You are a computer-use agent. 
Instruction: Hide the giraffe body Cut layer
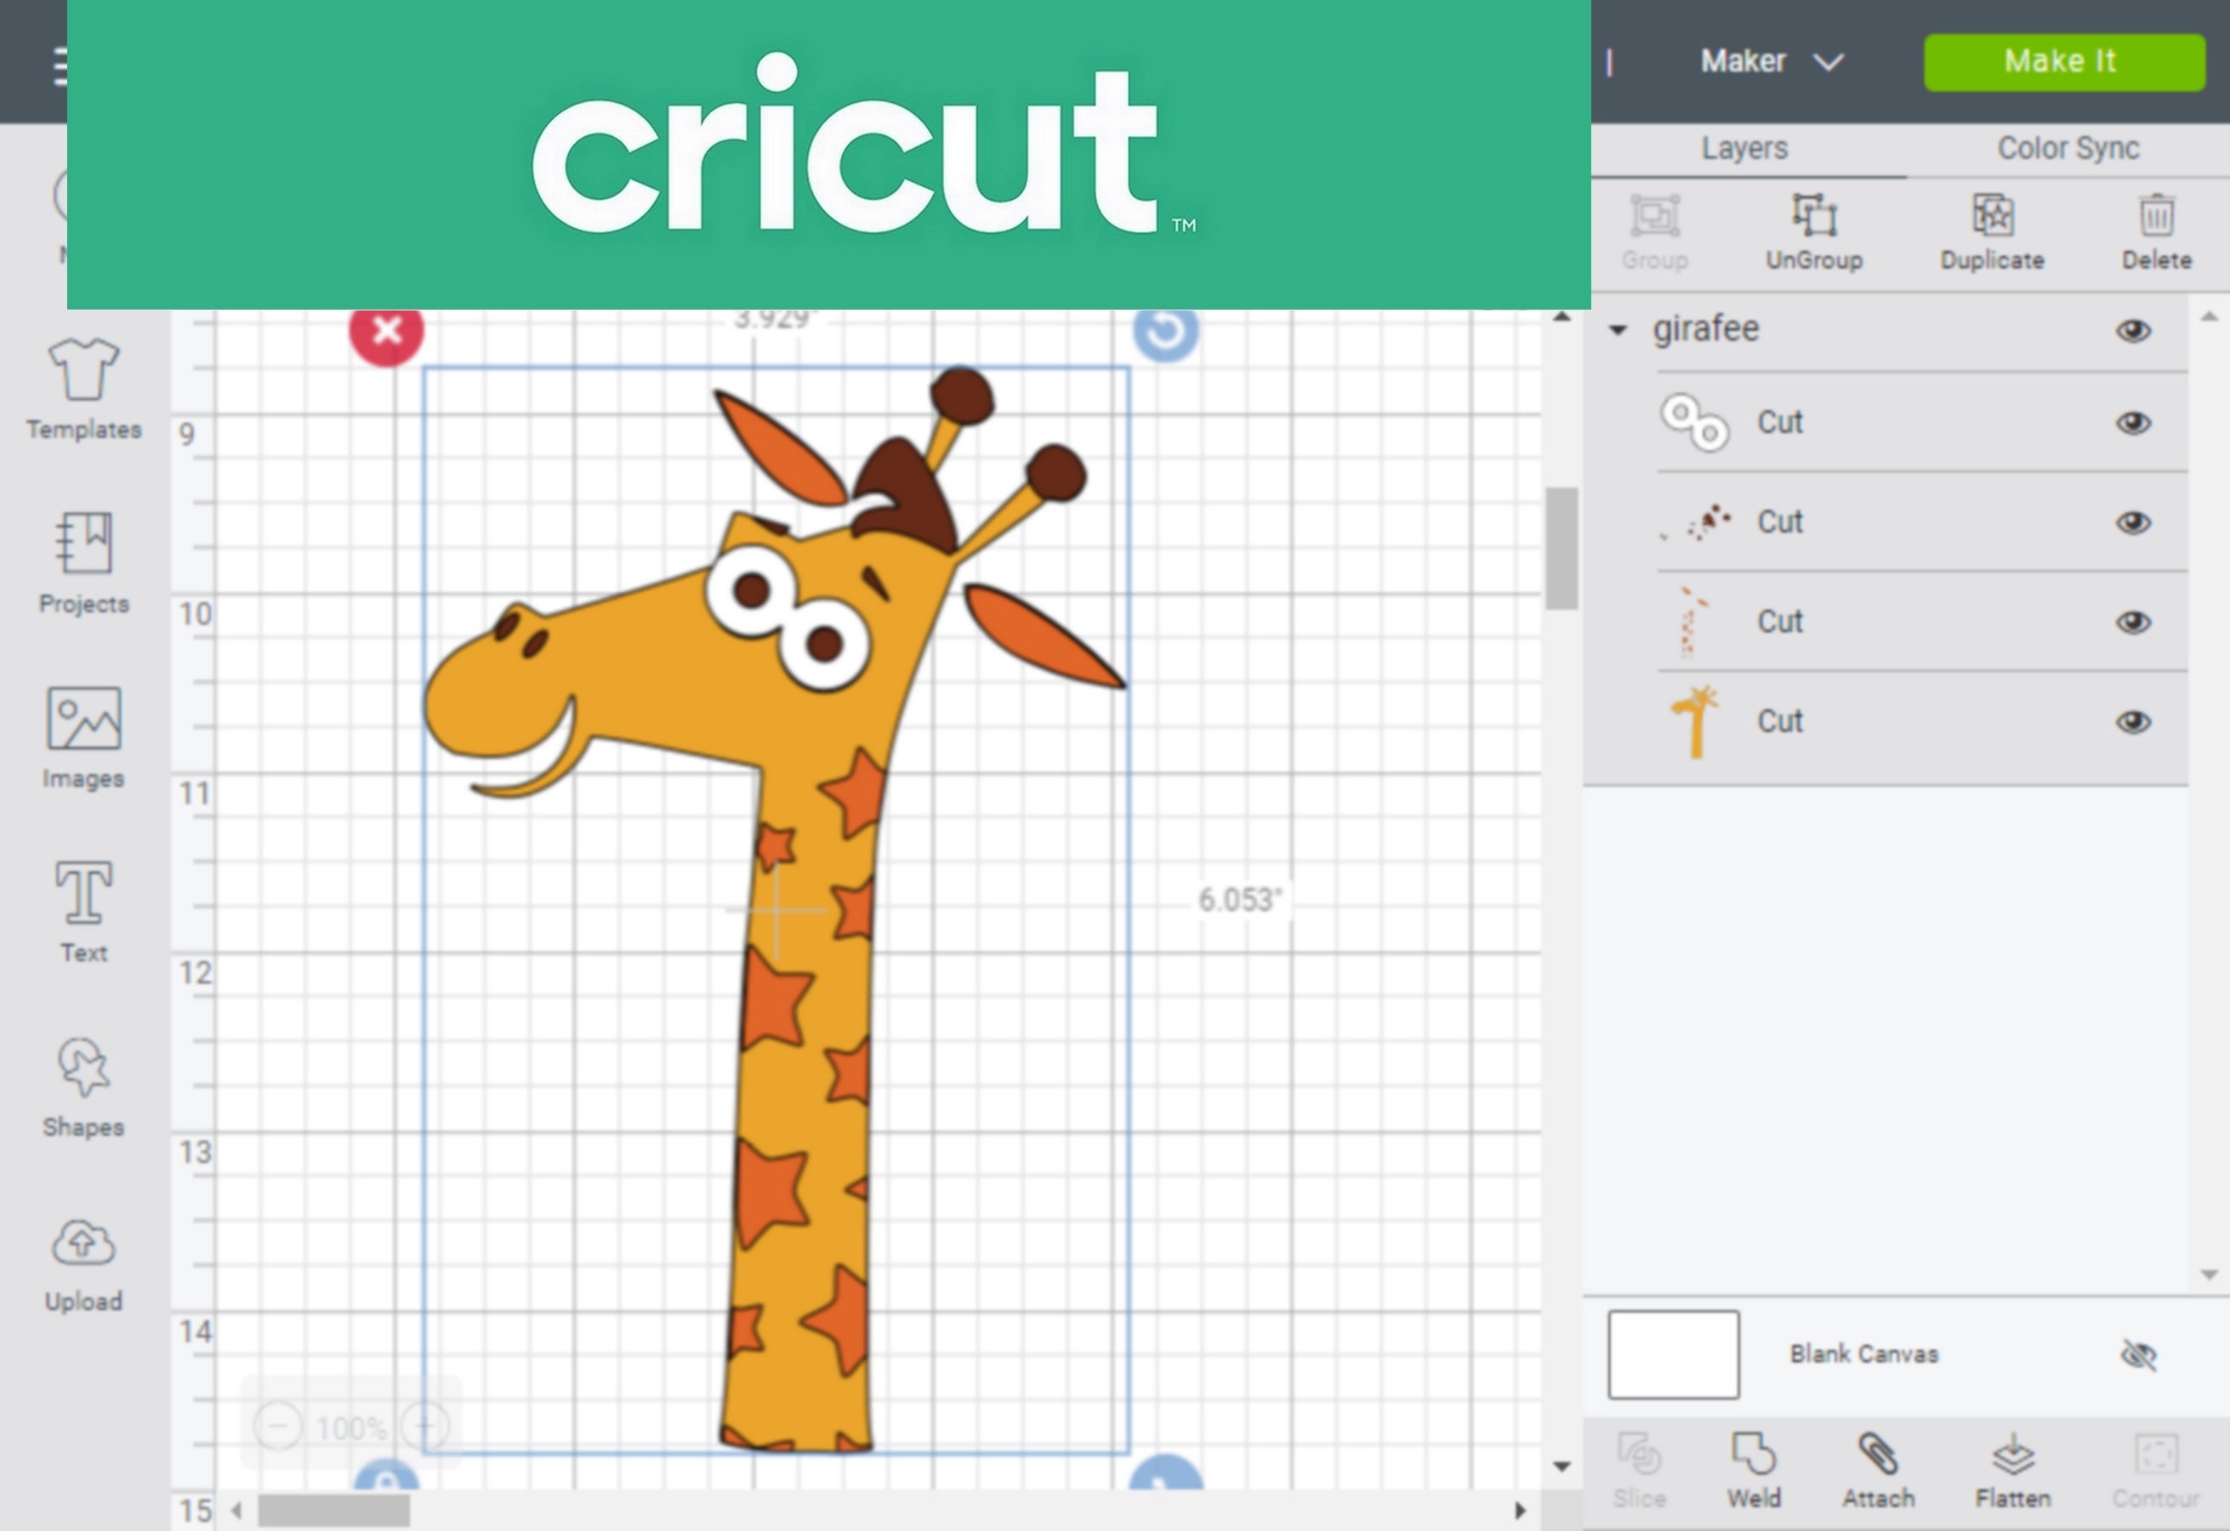tap(2133, 722)
